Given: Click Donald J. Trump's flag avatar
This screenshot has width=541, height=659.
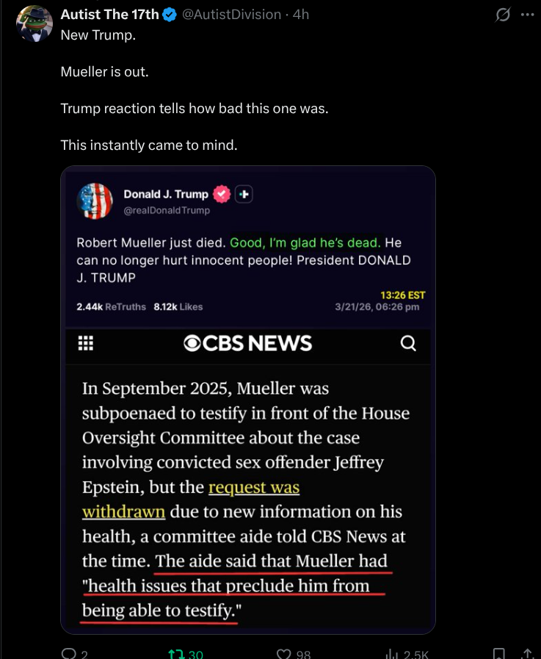Looking at the screenshot, I should click(95, 201).
